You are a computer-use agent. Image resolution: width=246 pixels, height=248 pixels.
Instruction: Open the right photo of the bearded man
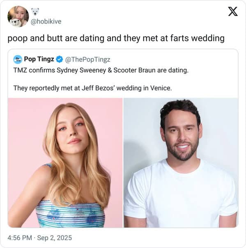point(181,163)
